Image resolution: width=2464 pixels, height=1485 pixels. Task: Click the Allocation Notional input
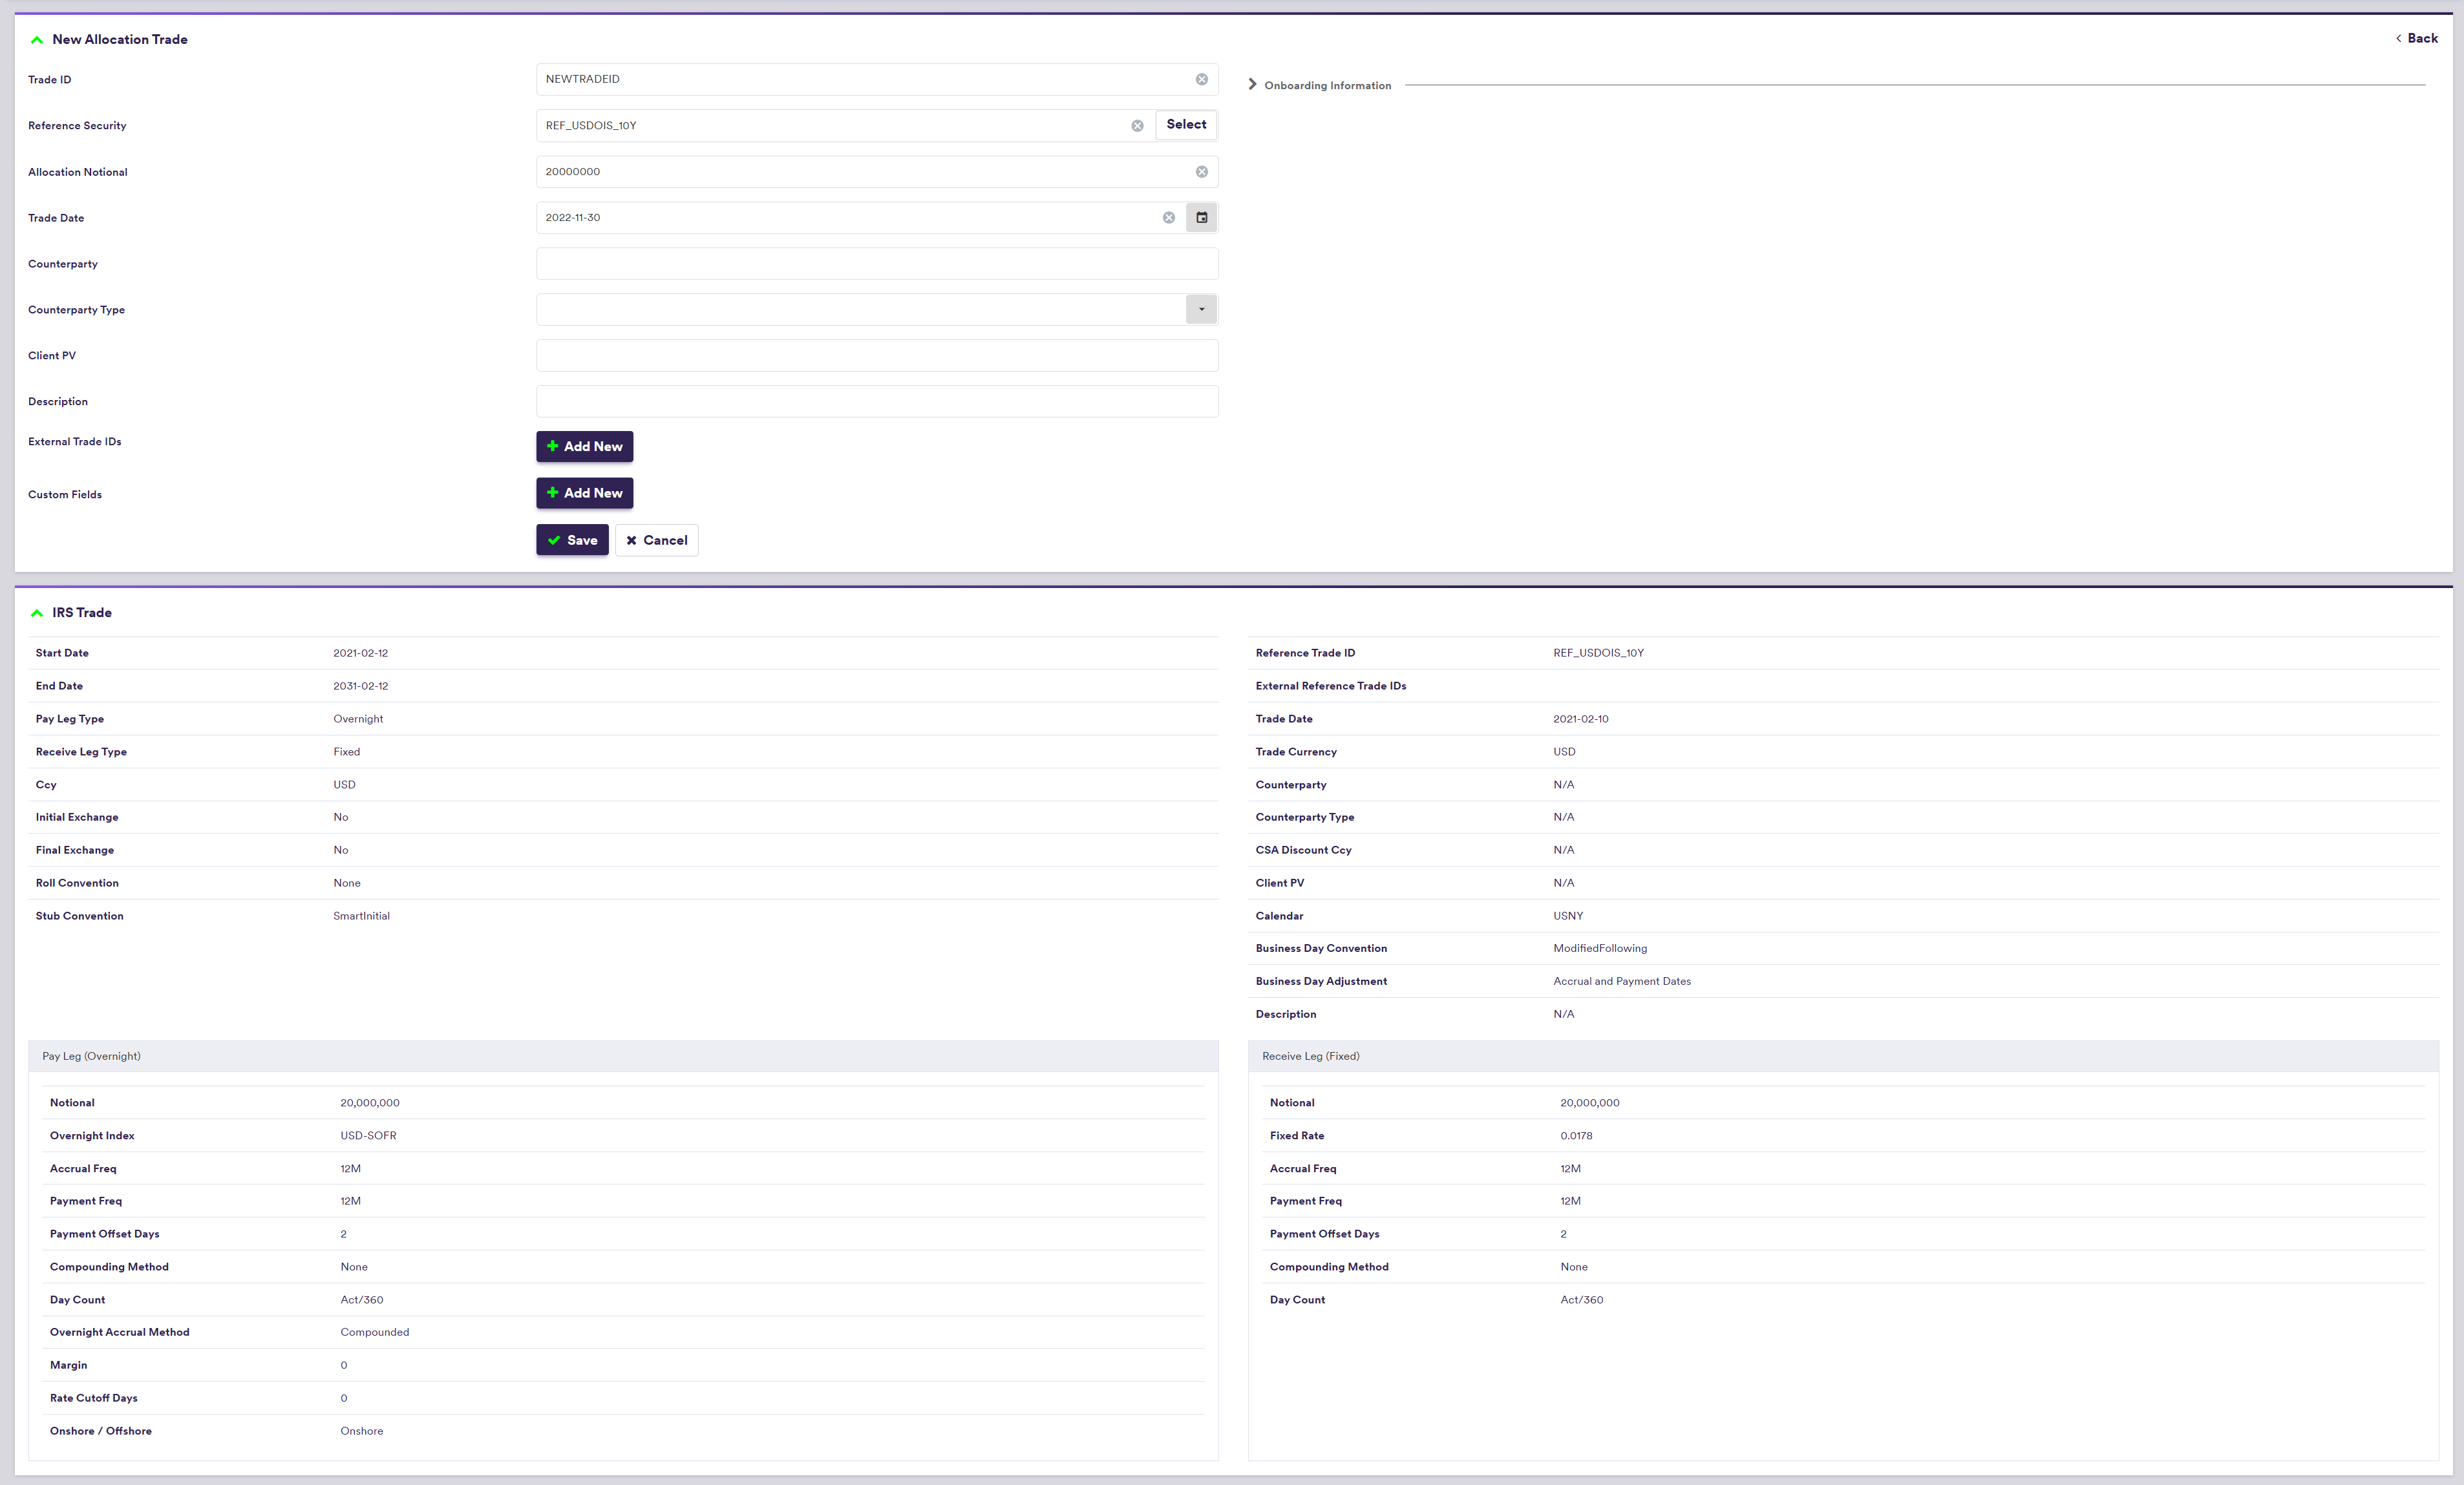[860, 172]
